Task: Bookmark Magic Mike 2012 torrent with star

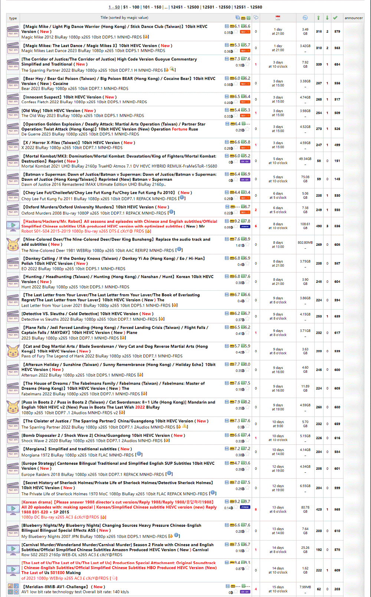Action: click(236, 32)
